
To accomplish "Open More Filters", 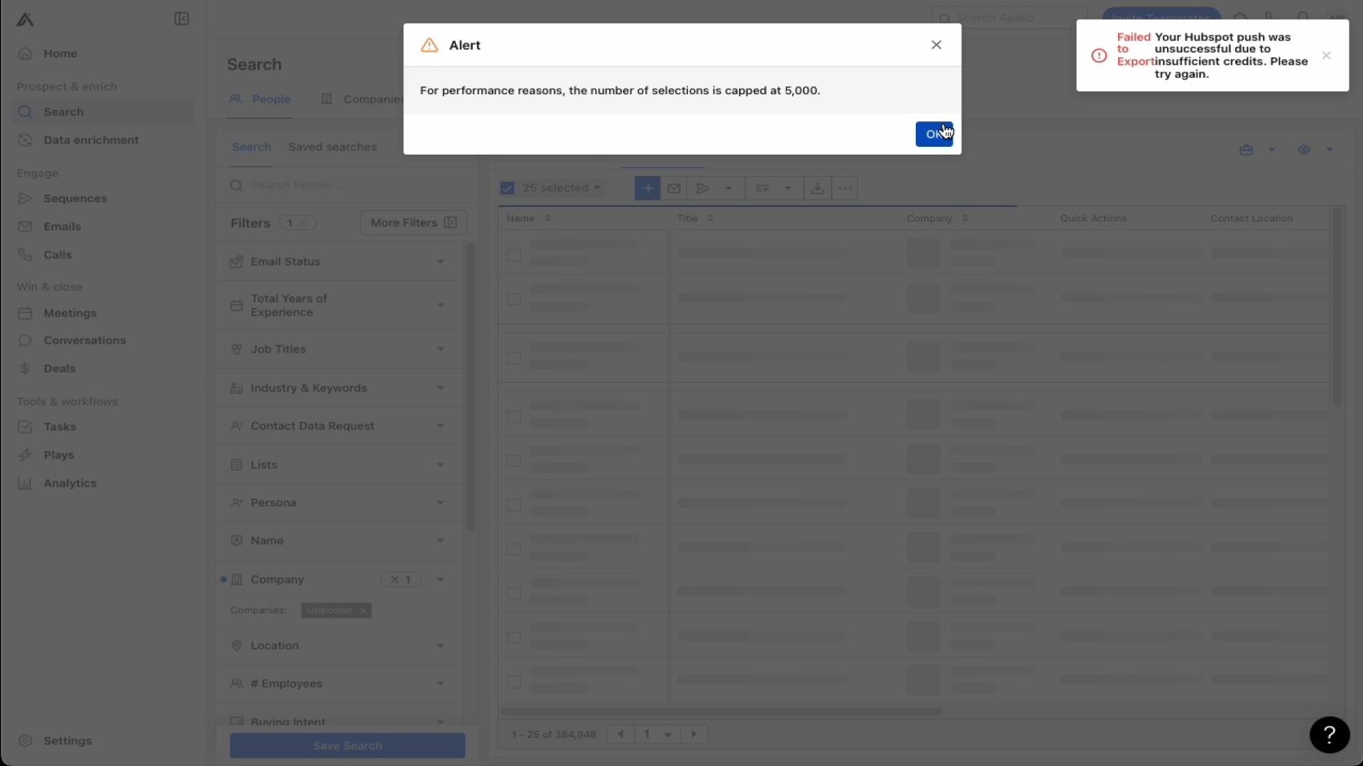I will (413, 223).
